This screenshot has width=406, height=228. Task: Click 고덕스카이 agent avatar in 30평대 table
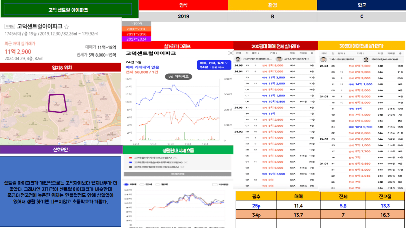coord(324,59)
